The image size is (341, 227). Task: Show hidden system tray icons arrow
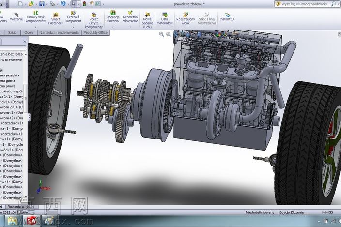(319, 221)
